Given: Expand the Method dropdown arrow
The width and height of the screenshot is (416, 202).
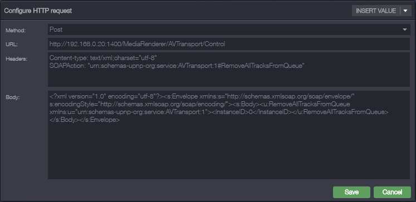Looking at the screenshot, I should click(x=405, y=29).
